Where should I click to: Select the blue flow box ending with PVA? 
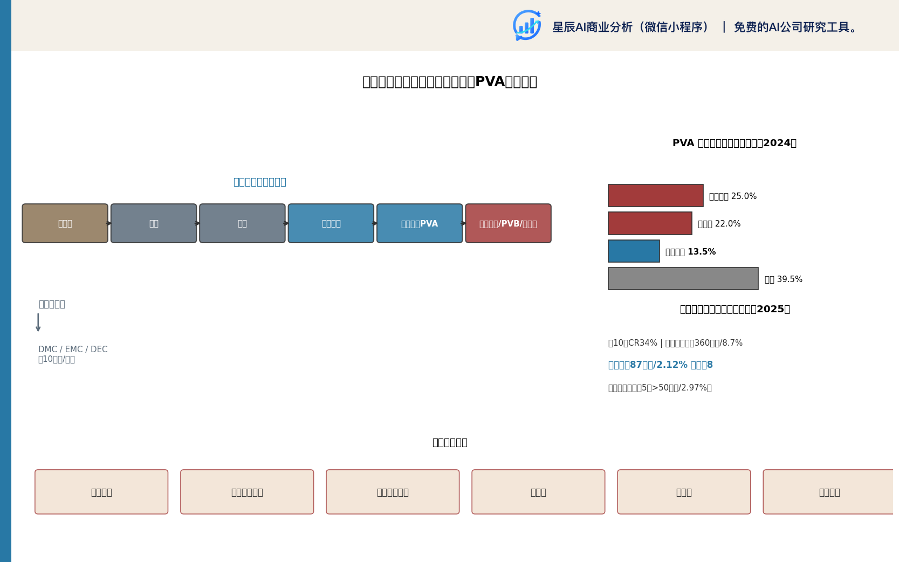[420, 223]
